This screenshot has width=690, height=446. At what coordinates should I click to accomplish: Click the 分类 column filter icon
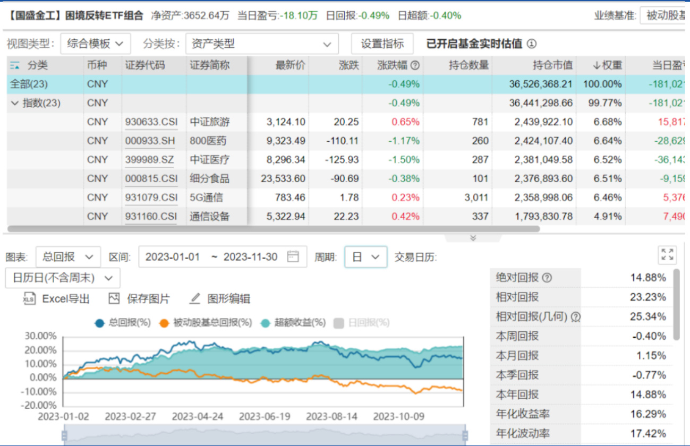click(x=15, y=65)
